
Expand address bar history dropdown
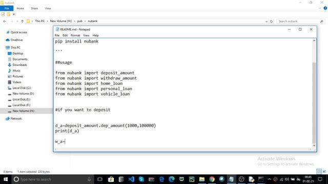[x=266, y=21]
